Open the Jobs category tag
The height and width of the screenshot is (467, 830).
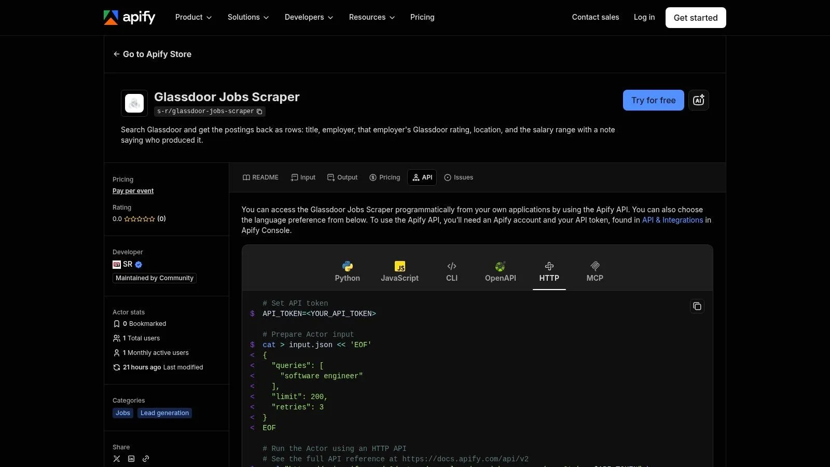pos(123,413)
